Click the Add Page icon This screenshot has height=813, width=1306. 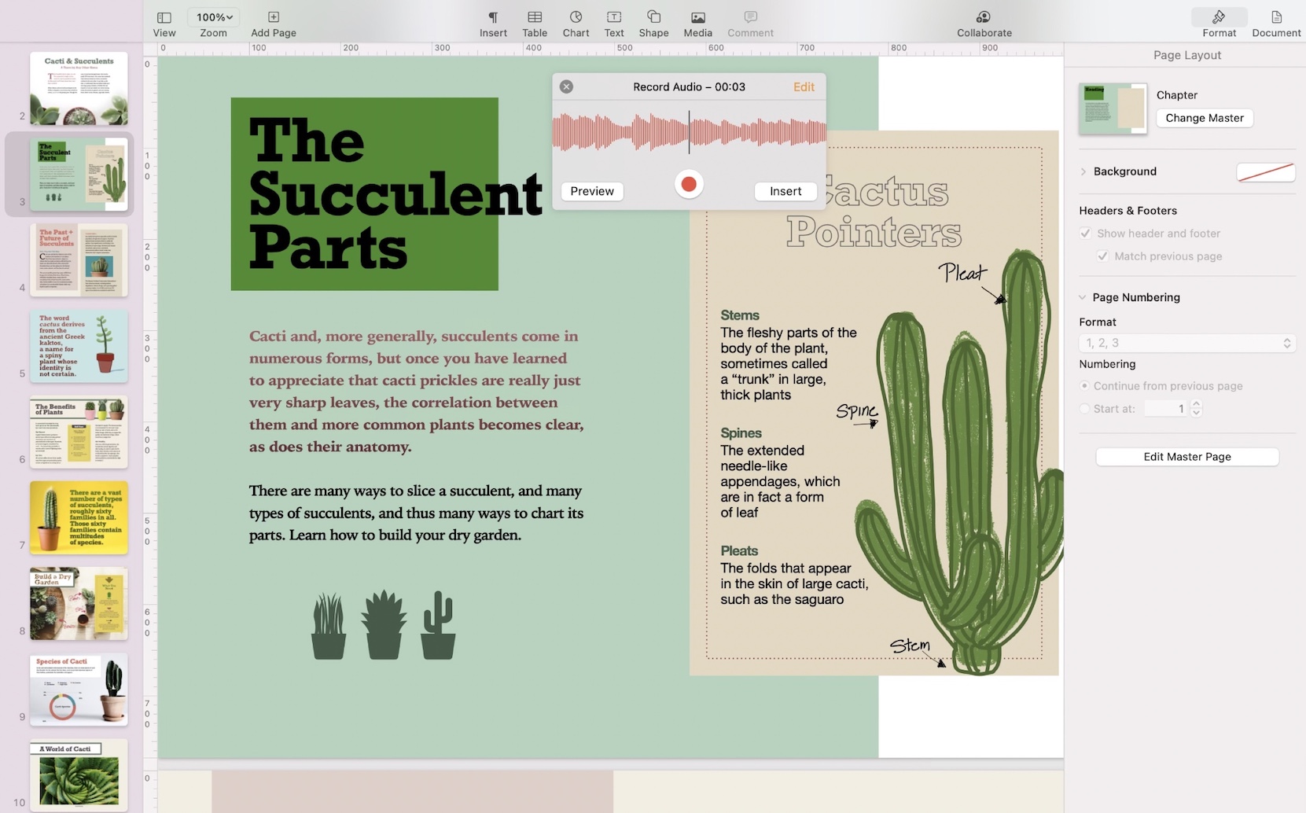(x=273, y=17)
